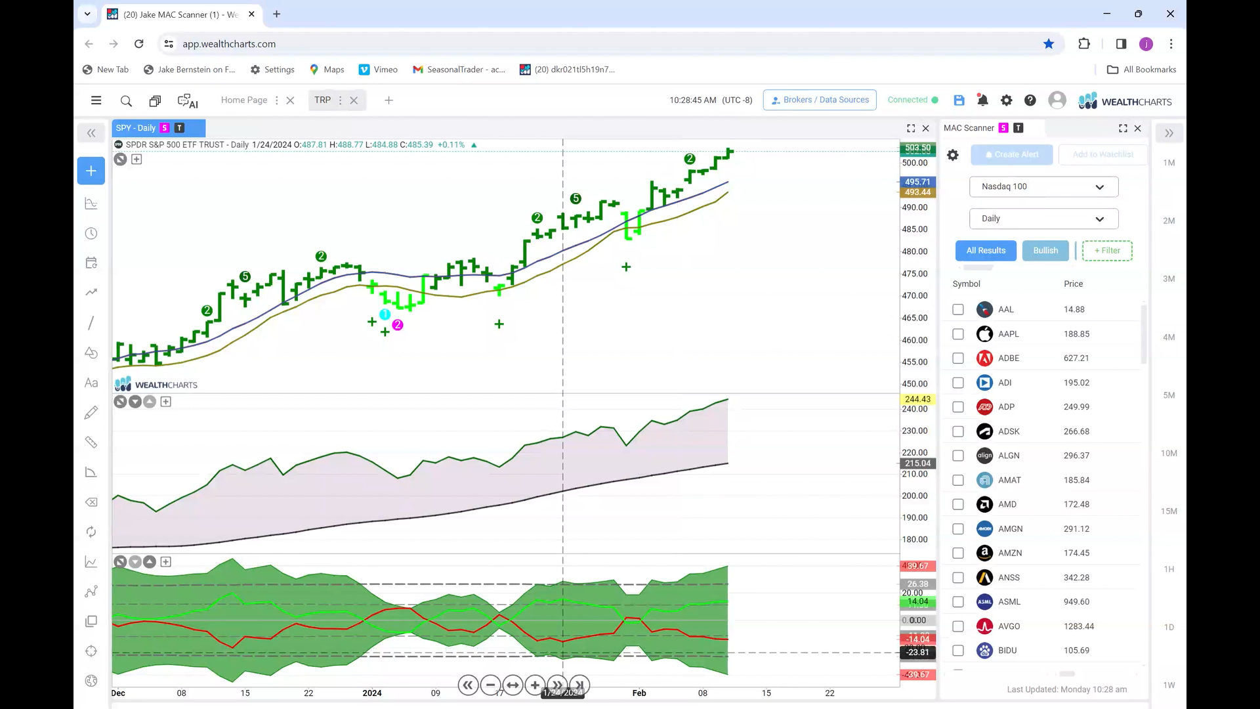Click the + Filter button
The image size is (1260, 709).
1107,251
